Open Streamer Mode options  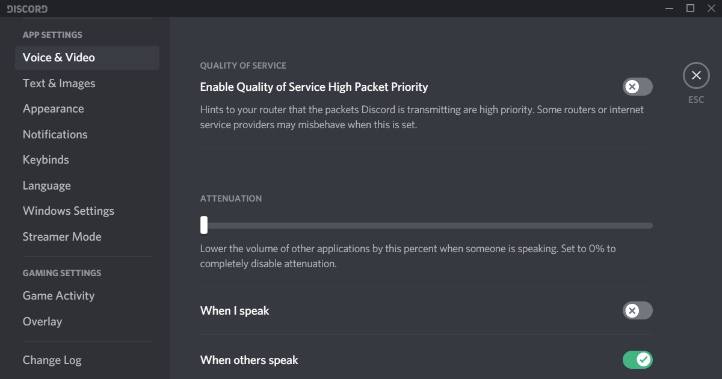(62, 236)
